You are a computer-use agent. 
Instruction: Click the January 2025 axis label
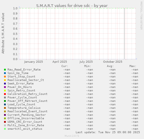point(34,62)
